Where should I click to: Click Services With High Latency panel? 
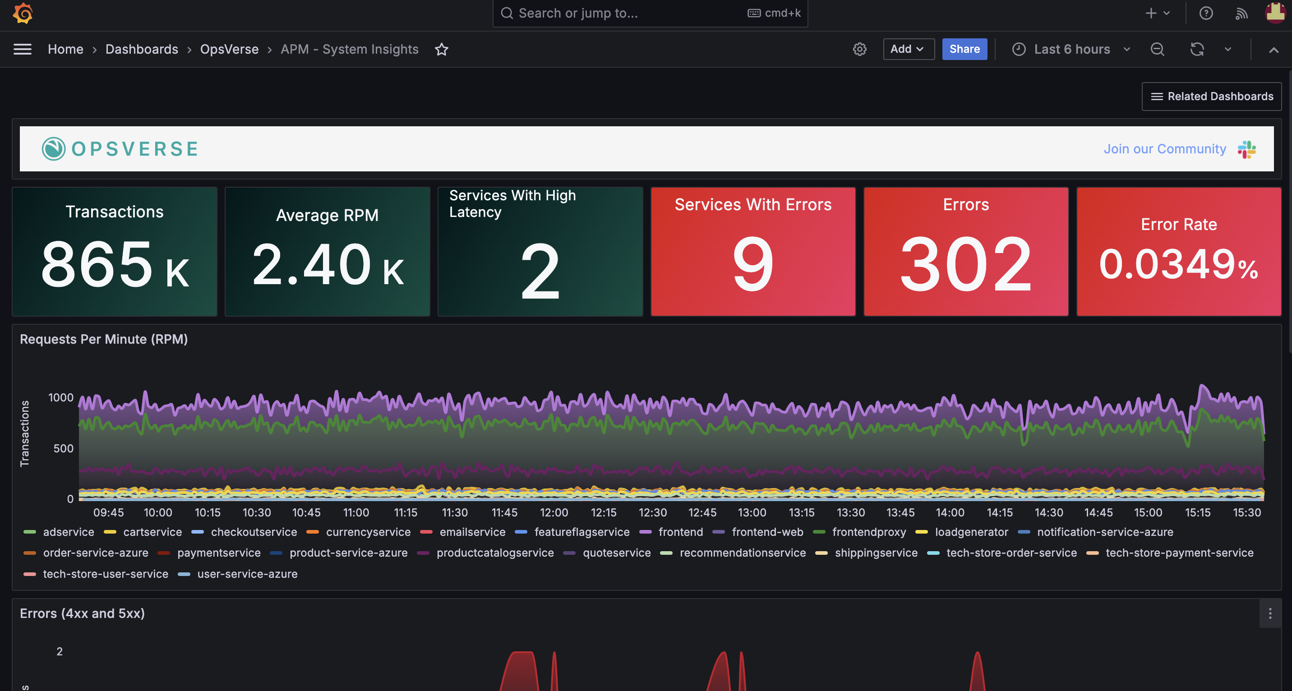[x=540, y=252]
